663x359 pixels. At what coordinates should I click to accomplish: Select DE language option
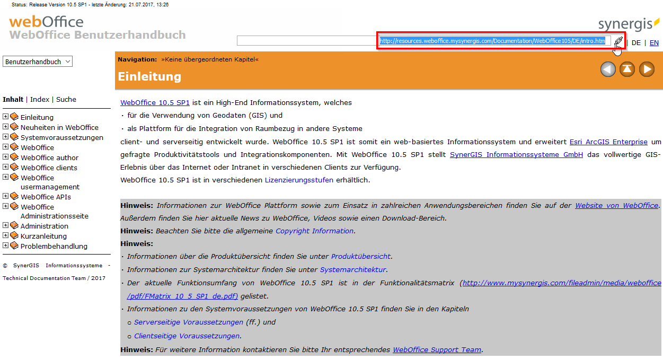point(636,43)
